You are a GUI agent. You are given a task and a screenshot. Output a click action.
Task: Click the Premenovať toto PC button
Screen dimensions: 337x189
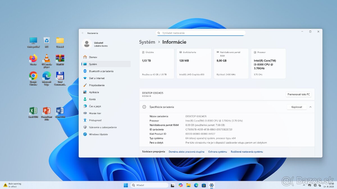click(x=299, y=95)
